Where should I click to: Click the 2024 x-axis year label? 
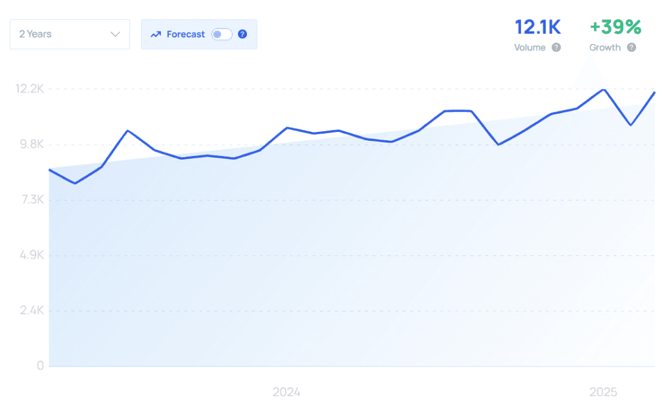tap(286, 392)
